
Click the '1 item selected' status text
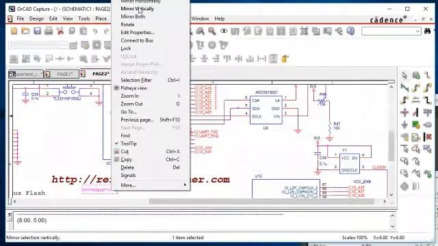(188, 238)
